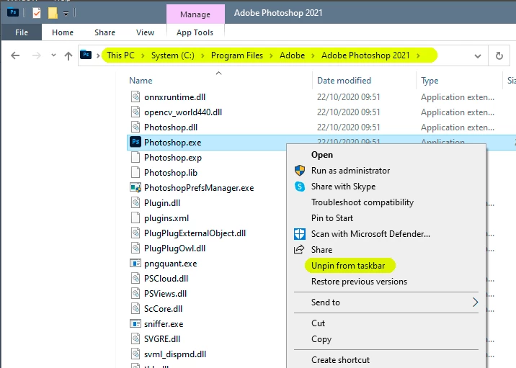Select the SVGRE.dll file icon
This screenshot has width=516, height=368.
coord(135,338)
